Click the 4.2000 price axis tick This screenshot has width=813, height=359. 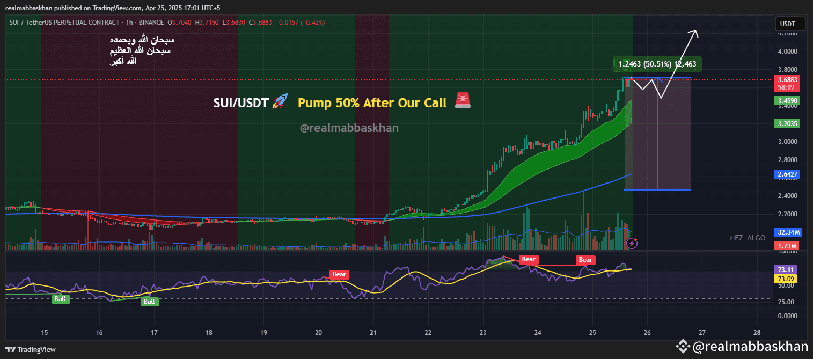click(787, 33)
